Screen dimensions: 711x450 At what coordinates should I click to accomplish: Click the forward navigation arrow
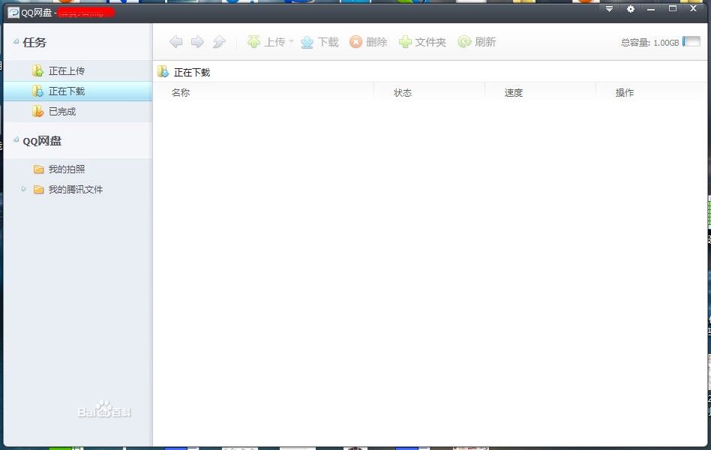196,41
